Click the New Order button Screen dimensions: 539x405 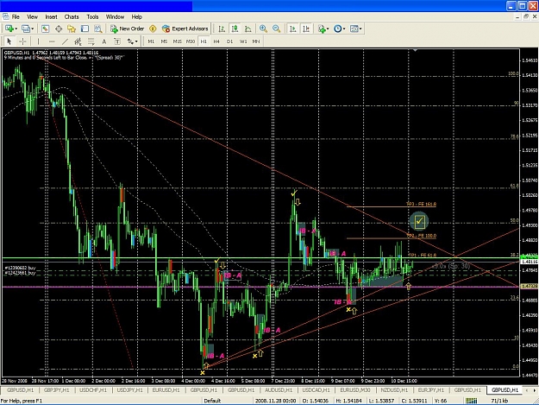tap(127, 28)
